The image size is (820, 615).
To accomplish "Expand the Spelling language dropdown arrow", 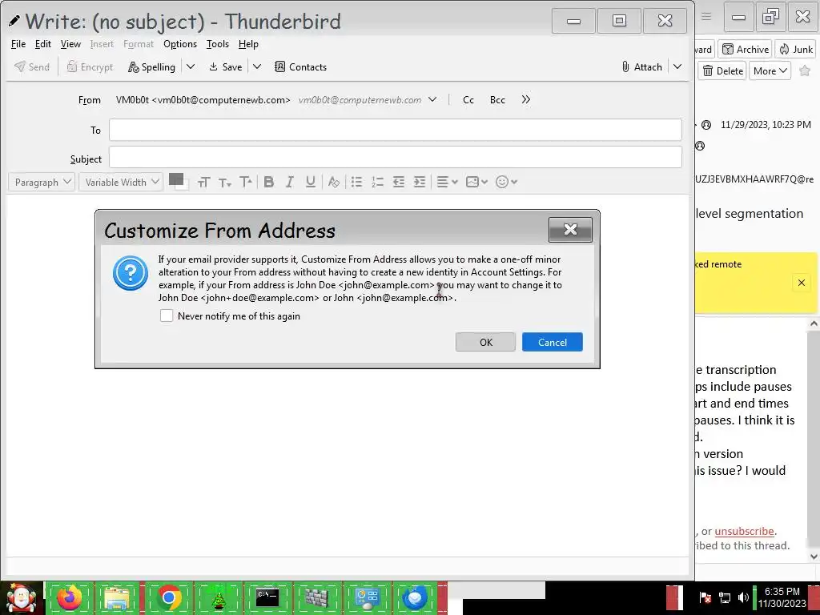I will [x=191, y=67].
